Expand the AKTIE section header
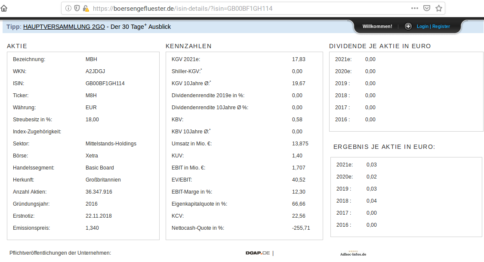The width and height of the screenshot is (484, 262). [17, 46]
